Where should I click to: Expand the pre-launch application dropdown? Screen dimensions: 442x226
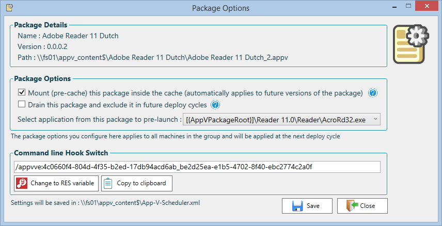[375, 120]
